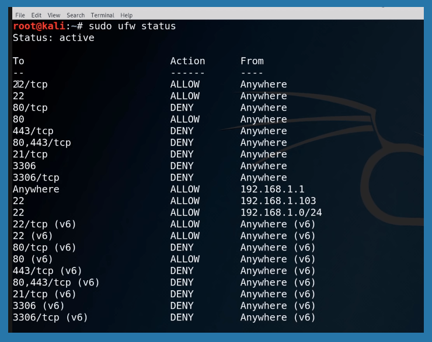432x342 pixels.
Task: Click the 'To' column header
Action: (x=19, y=61)
